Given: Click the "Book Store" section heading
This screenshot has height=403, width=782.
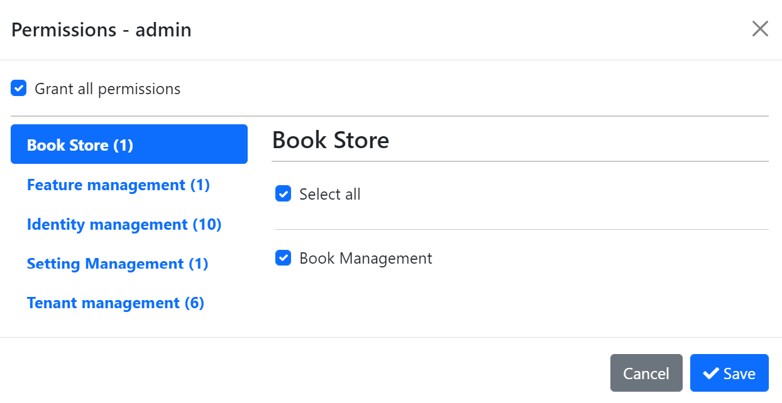Looking at the screenshot, I should pyautogui.click(x=331, y=140).
